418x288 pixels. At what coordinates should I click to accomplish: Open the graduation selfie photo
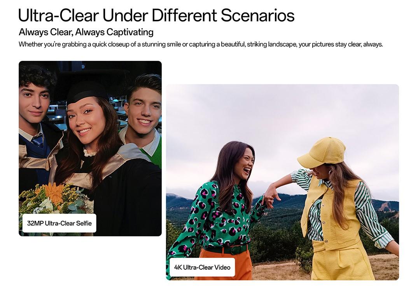(90, 149)
